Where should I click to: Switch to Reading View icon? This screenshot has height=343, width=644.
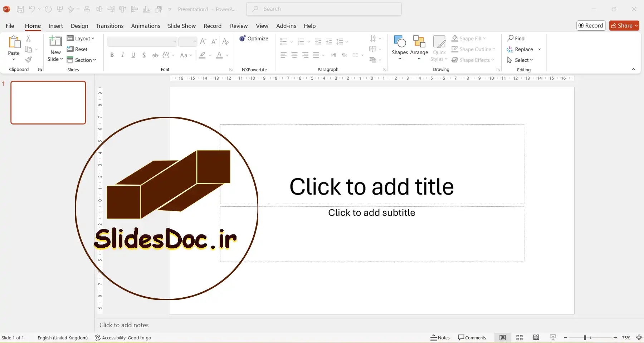click(x=536, y=338)
